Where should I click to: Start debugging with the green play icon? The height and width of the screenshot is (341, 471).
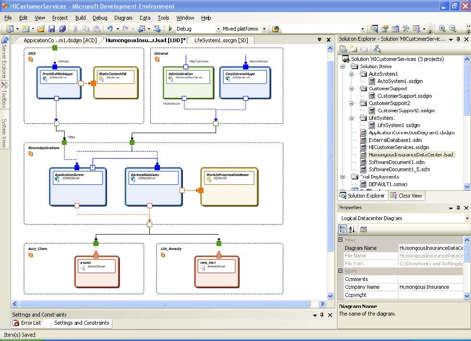pos(170,29)
